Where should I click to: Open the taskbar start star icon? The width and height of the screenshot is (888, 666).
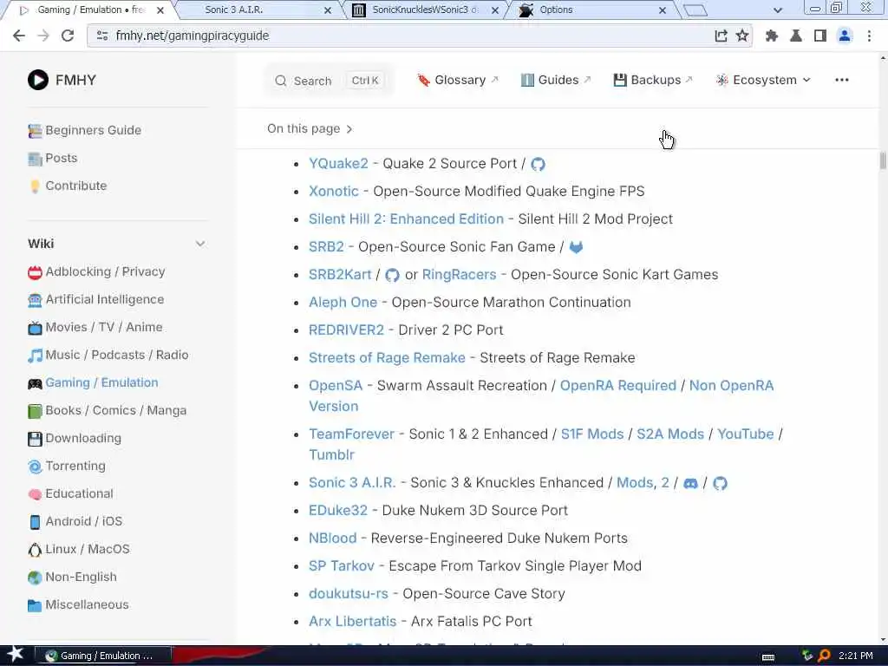click(16, 655)
